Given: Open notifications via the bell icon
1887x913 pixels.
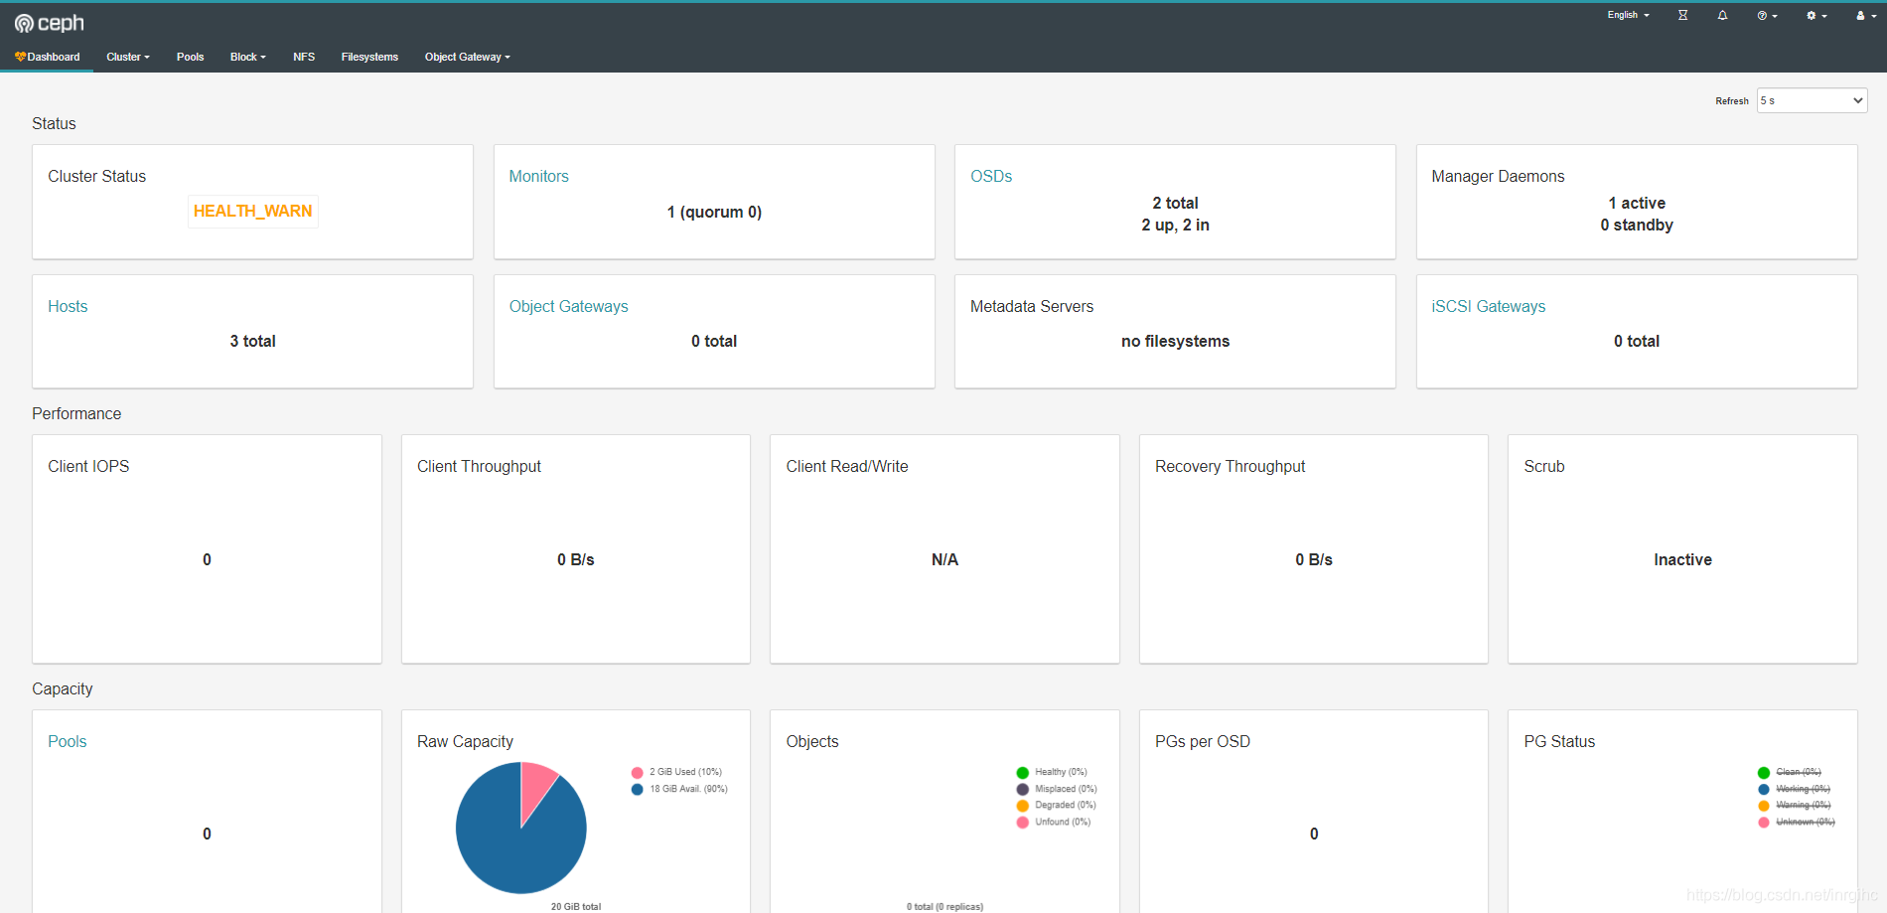Looking at the screenshot, I should pos(1722,15).
